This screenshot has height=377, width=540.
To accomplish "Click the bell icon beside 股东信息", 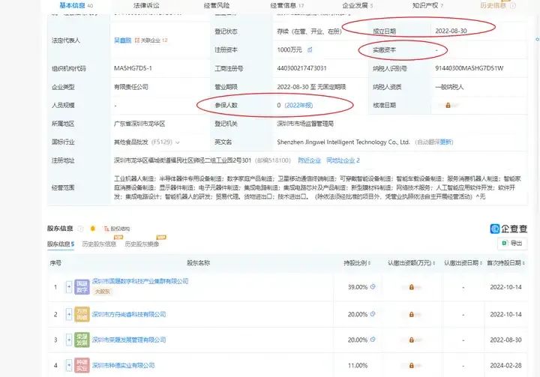I will coord(93,229).
